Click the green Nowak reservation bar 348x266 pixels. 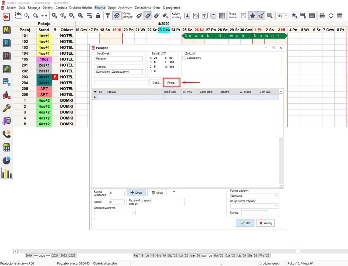coord(234,36)
